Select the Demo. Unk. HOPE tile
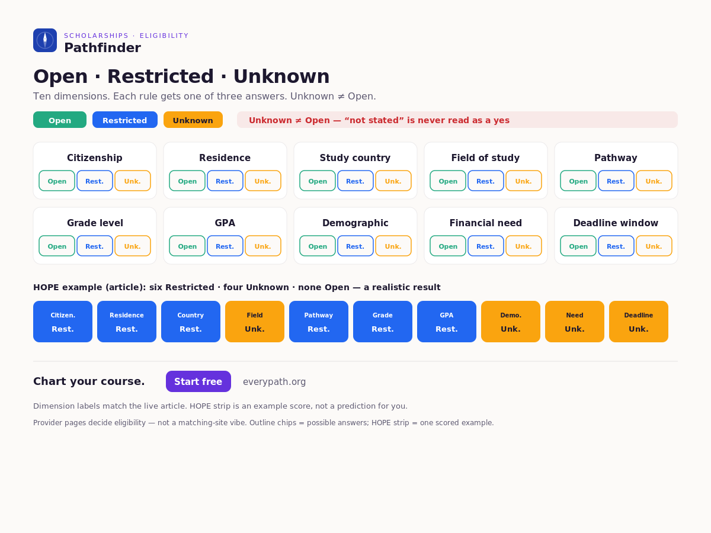Viewport: 711px width, 533px height. click(511, 322)
